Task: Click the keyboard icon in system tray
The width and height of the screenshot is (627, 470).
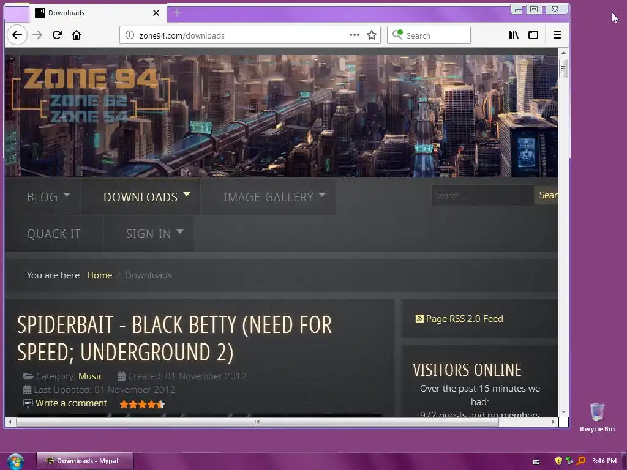Action: click(x=536, y=461)
